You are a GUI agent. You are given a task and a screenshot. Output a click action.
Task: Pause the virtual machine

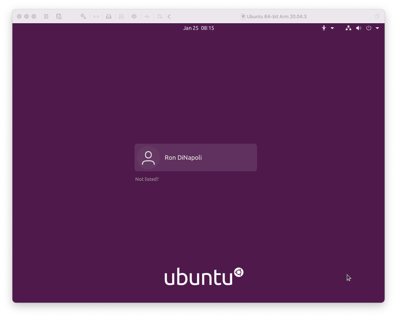46,16
